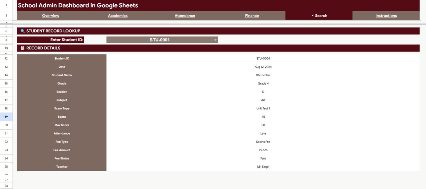Screen dimensions: 426x189
Task: Click the Section label cell
Action: pos(62,92)
